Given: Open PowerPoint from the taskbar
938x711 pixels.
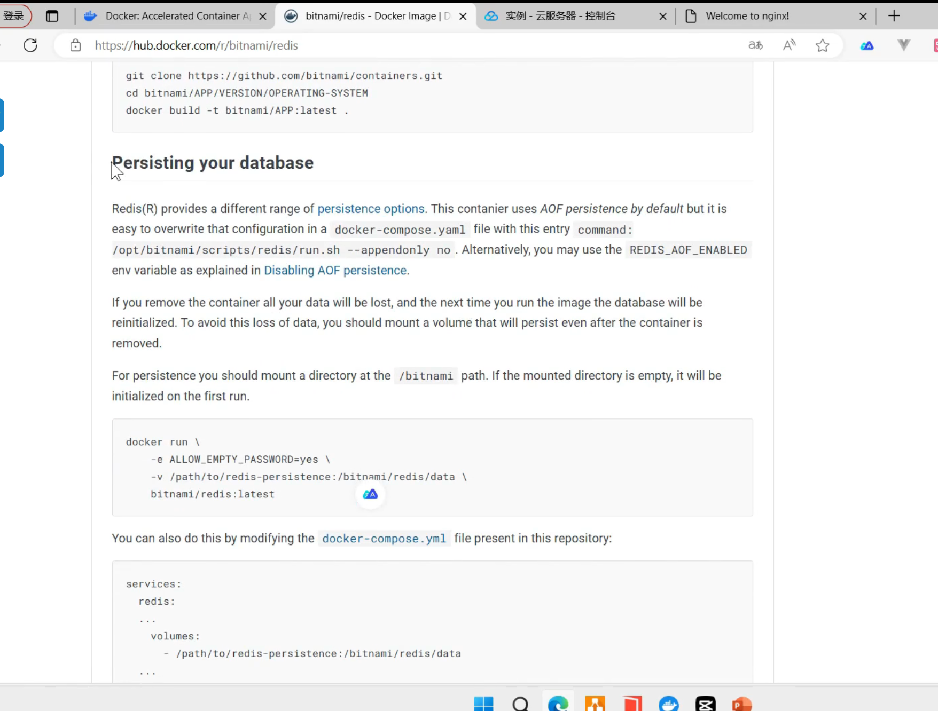Looking at the screenshot, I should tap(742, 704).
